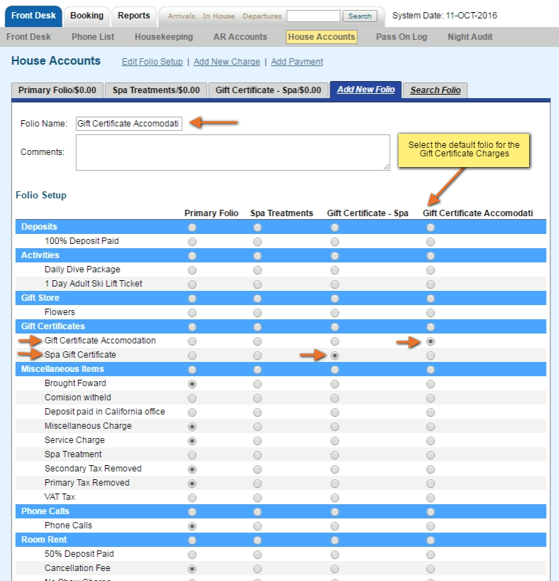Select Spa Treatments for 100% Deposit Paid
The image size is (559, 581).
[x=257, y=242]
